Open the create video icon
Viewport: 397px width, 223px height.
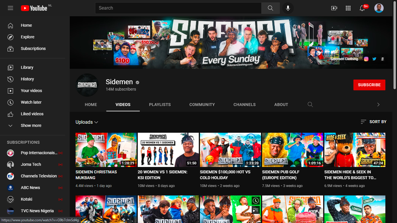[334, 8]
